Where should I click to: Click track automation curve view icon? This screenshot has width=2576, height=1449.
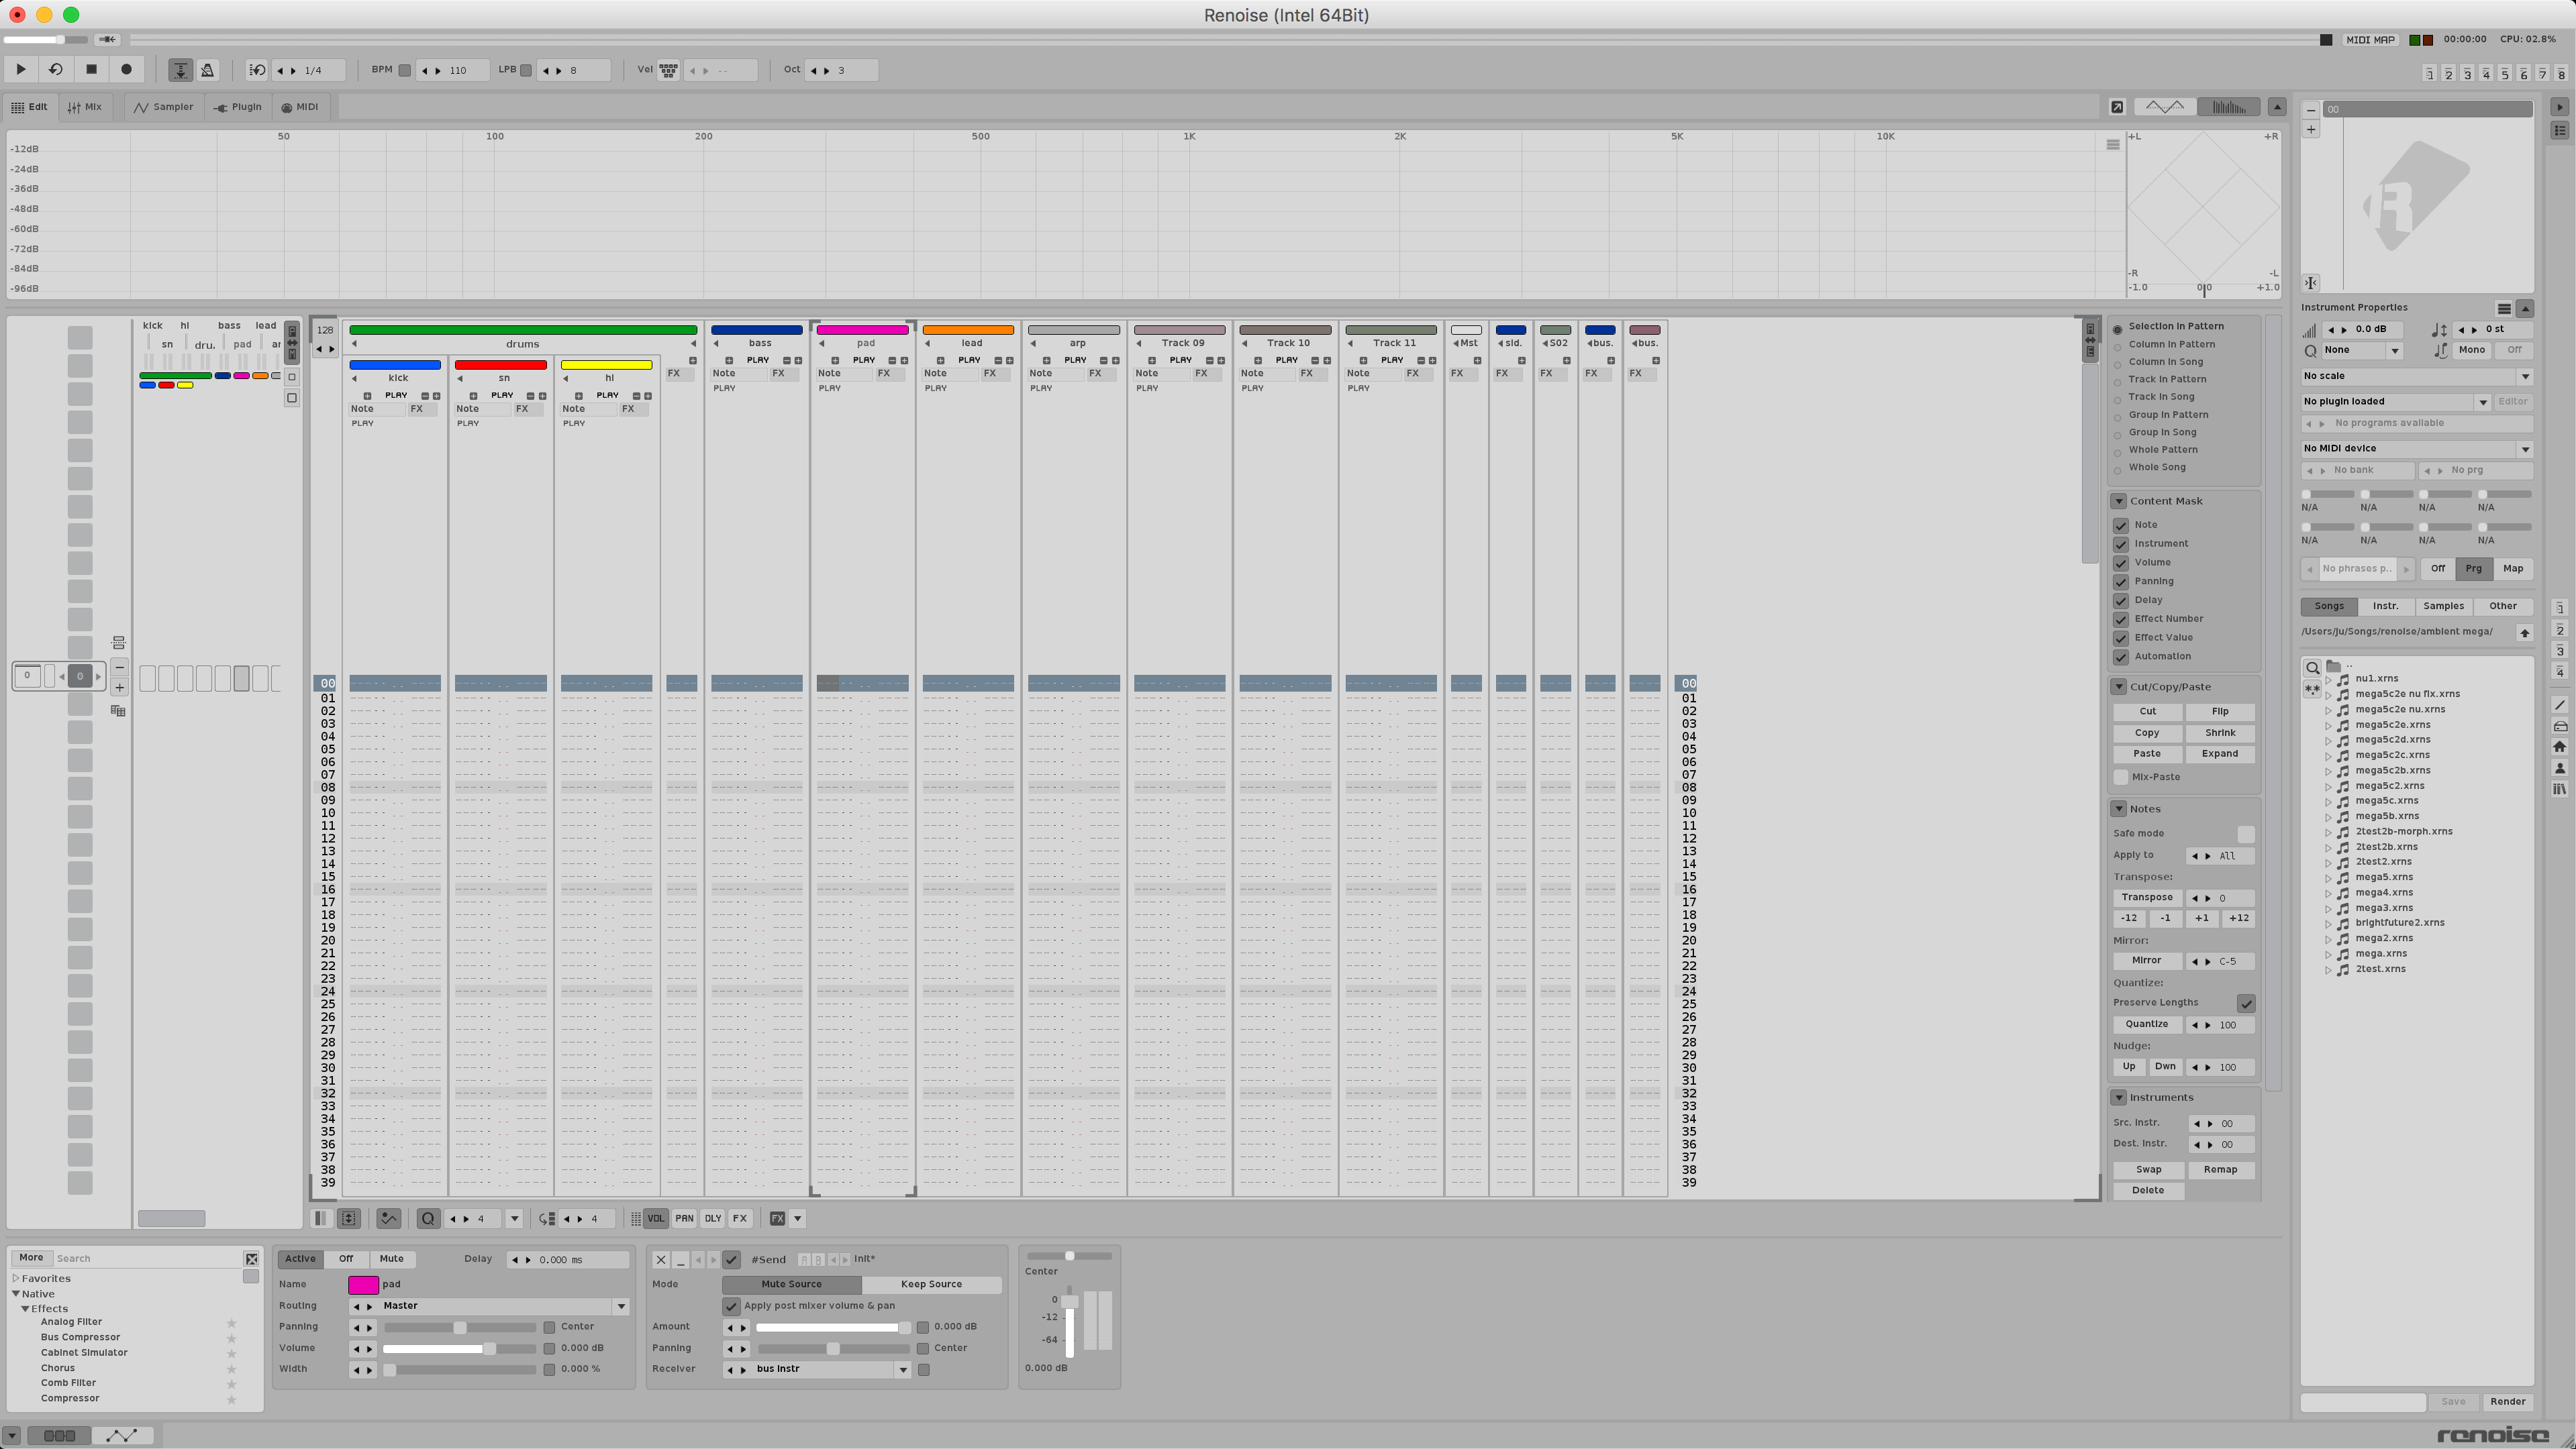122,1435
